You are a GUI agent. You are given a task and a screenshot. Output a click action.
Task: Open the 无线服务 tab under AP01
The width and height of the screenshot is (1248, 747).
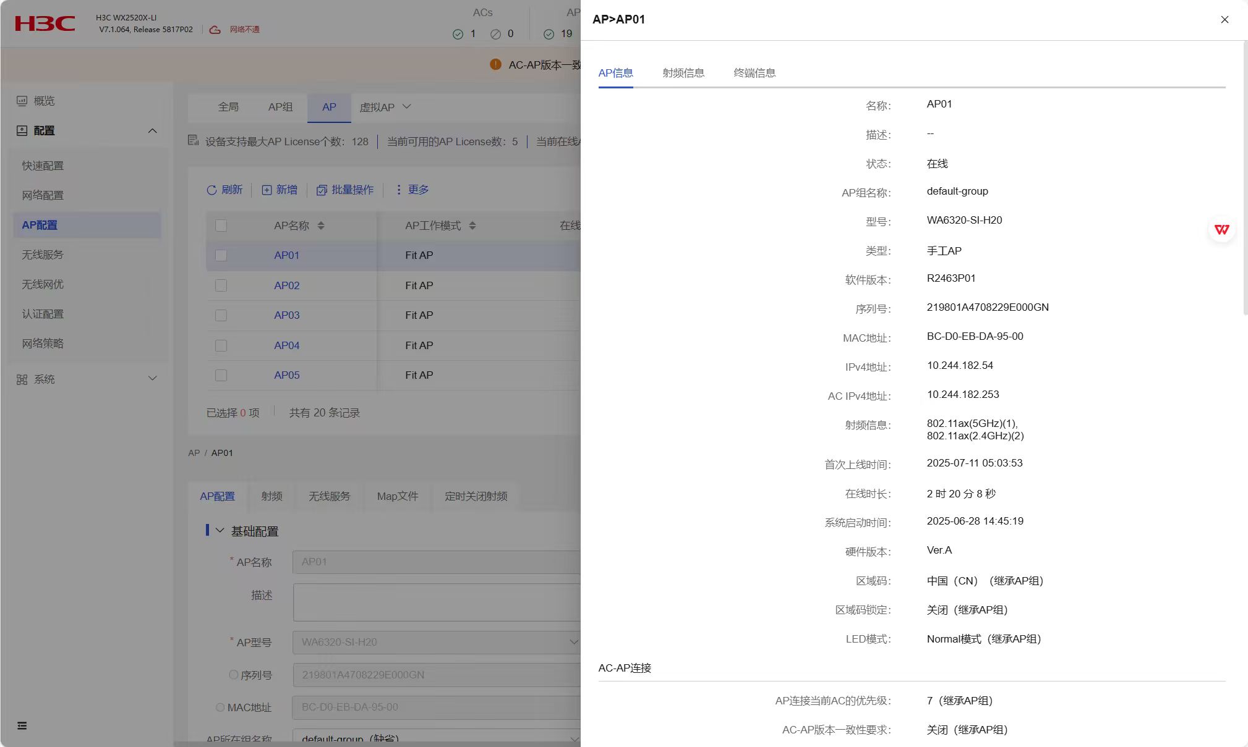[x=330, y=496]
